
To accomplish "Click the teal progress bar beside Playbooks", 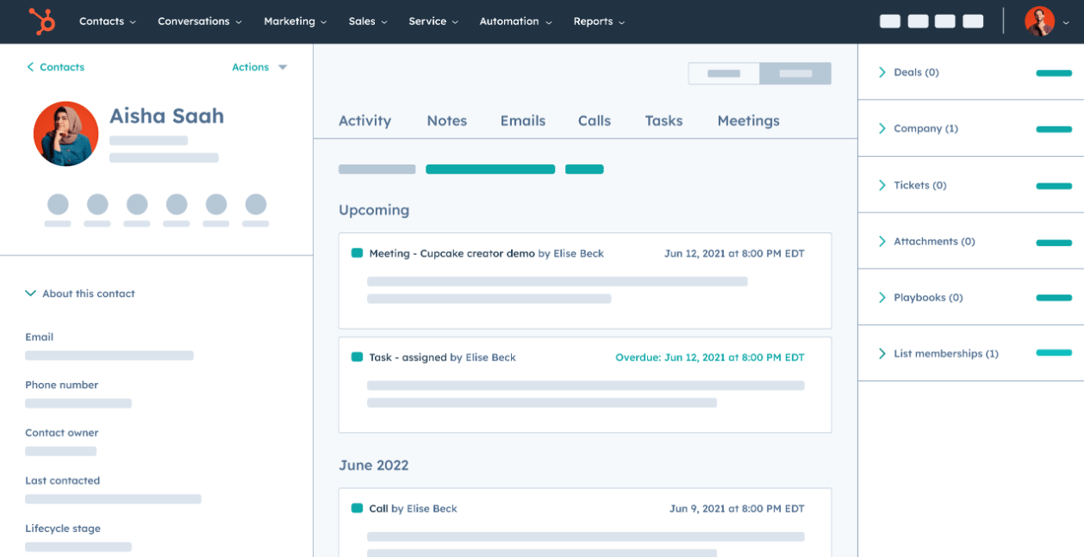I will click(x=1053, y=297).
